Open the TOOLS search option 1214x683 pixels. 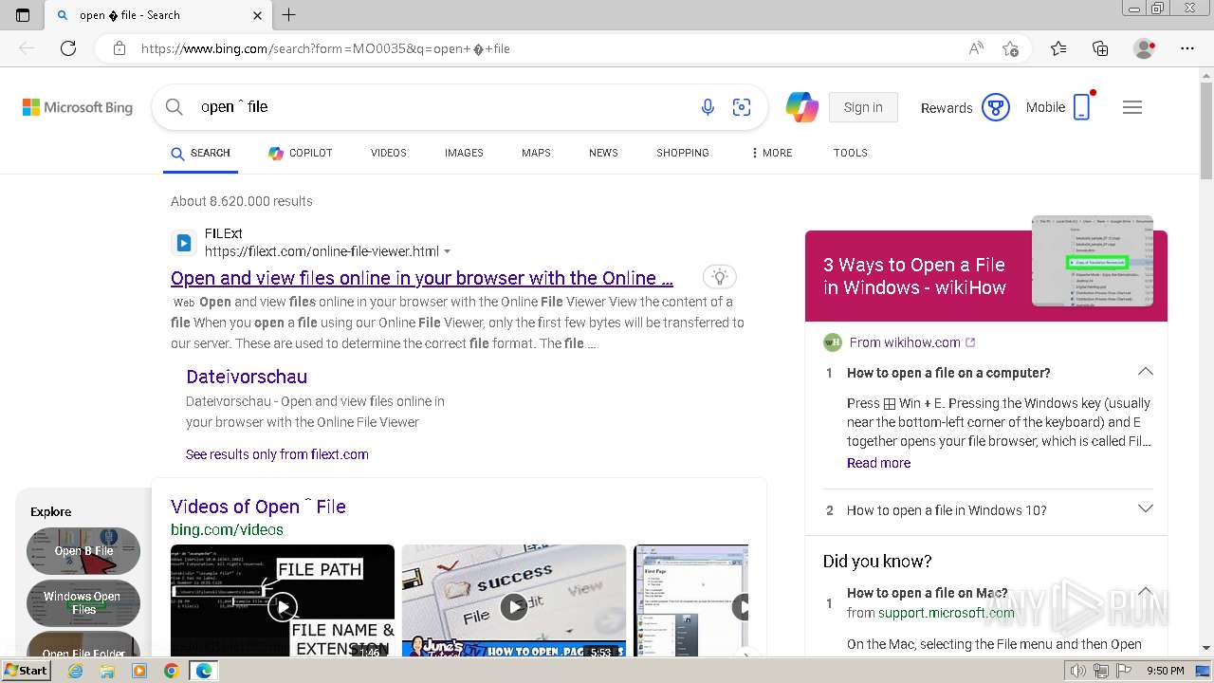click(851, 153)
